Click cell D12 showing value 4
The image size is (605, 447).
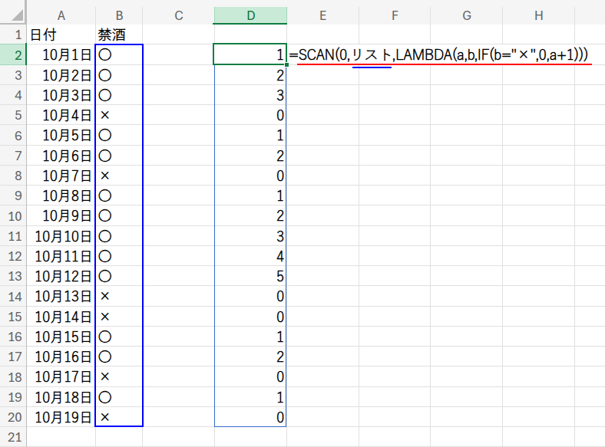pyautogui.click(x=250, y=256)
